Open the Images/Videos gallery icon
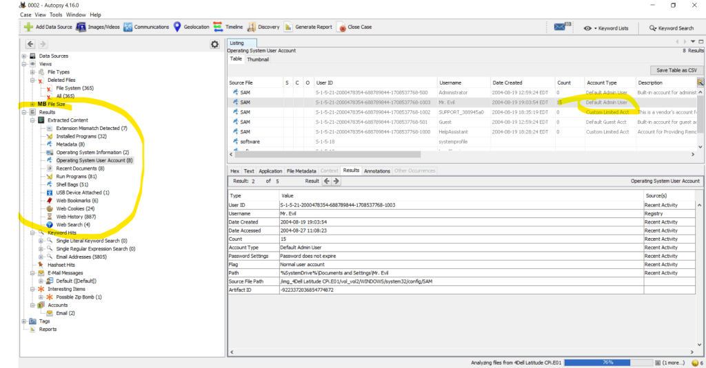Image resolution: width=706 pixels, height=368 pixels. pos(81,28)
